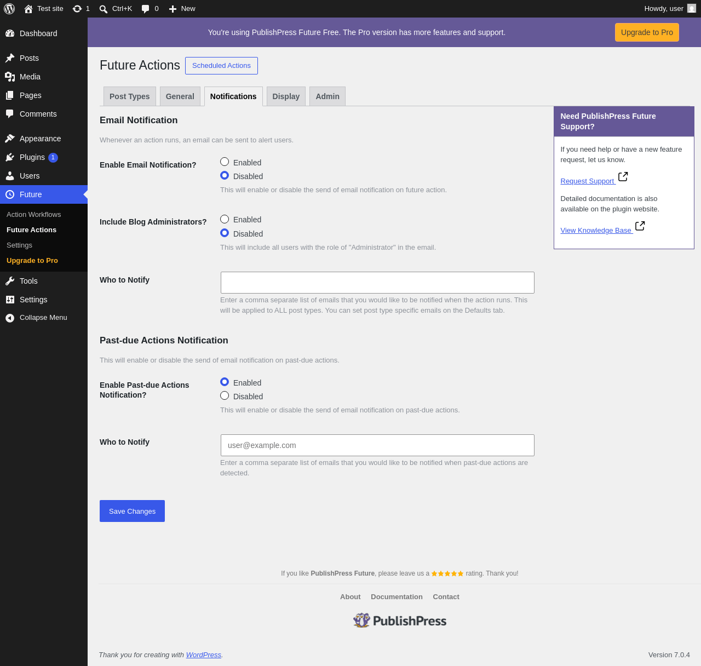Click external link icon beside Request Support
This screenshot has height=666, width=701.
click(623, 176)
